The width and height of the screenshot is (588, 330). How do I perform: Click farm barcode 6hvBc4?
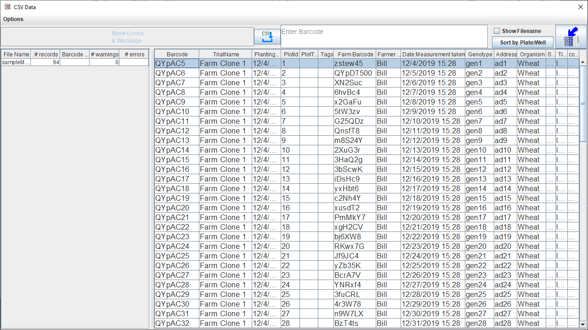355,92
